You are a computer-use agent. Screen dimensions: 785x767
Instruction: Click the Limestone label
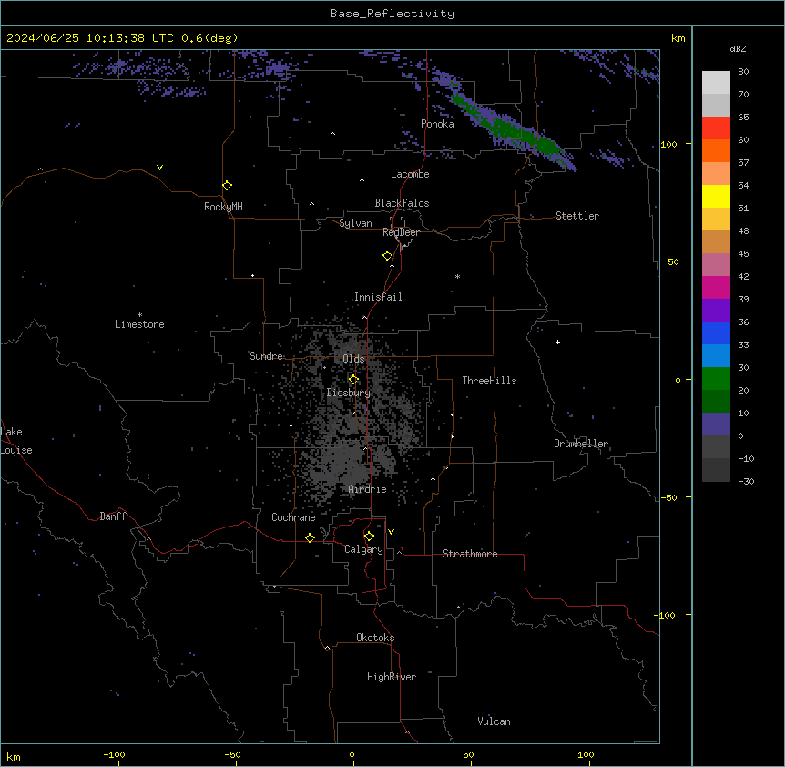[139, 324]
